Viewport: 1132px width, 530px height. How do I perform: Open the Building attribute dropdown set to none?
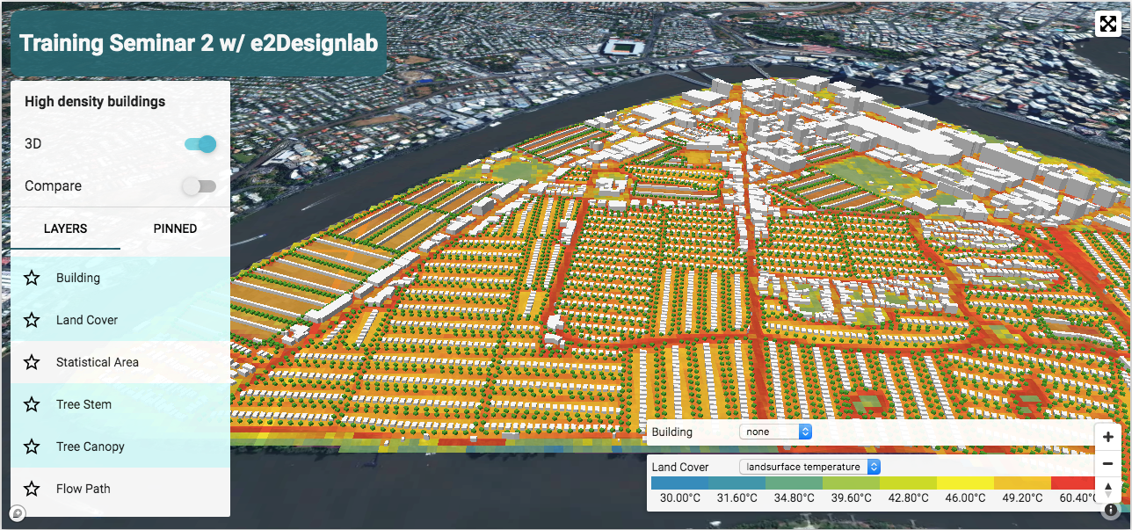775,432
